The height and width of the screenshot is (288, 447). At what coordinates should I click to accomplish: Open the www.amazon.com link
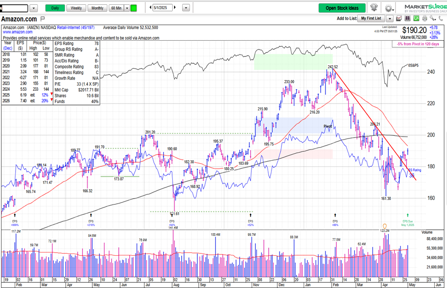tap(18, 32)
